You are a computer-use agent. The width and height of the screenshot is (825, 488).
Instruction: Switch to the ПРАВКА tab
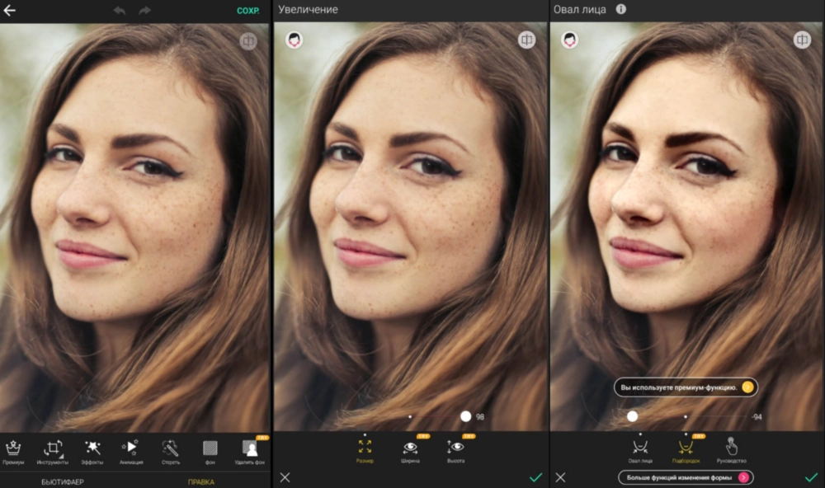(201, 481)
